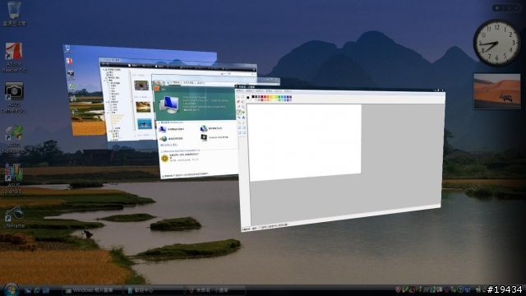The height and width of the screenshot is (296, 526).
Task: Click the white drawing canvas in Paint
Action: [305, 141]
